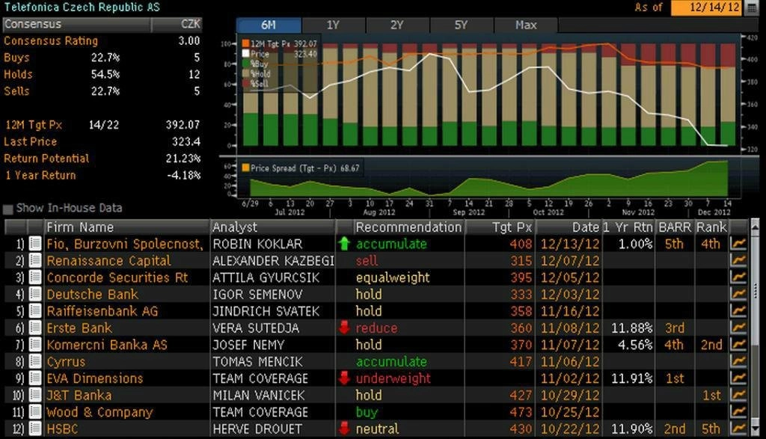Open Erste Bank firm link
Image resolution: width=766 pixels, height=439 pixels.
tap(79, 328)
